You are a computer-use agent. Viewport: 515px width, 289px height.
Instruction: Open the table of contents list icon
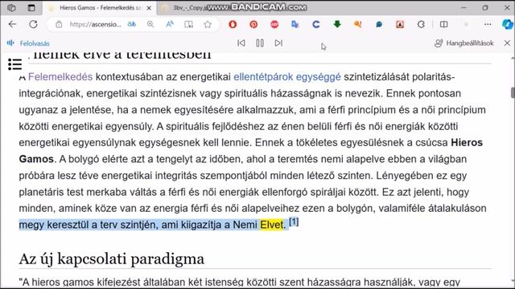[x=14, y=64]
